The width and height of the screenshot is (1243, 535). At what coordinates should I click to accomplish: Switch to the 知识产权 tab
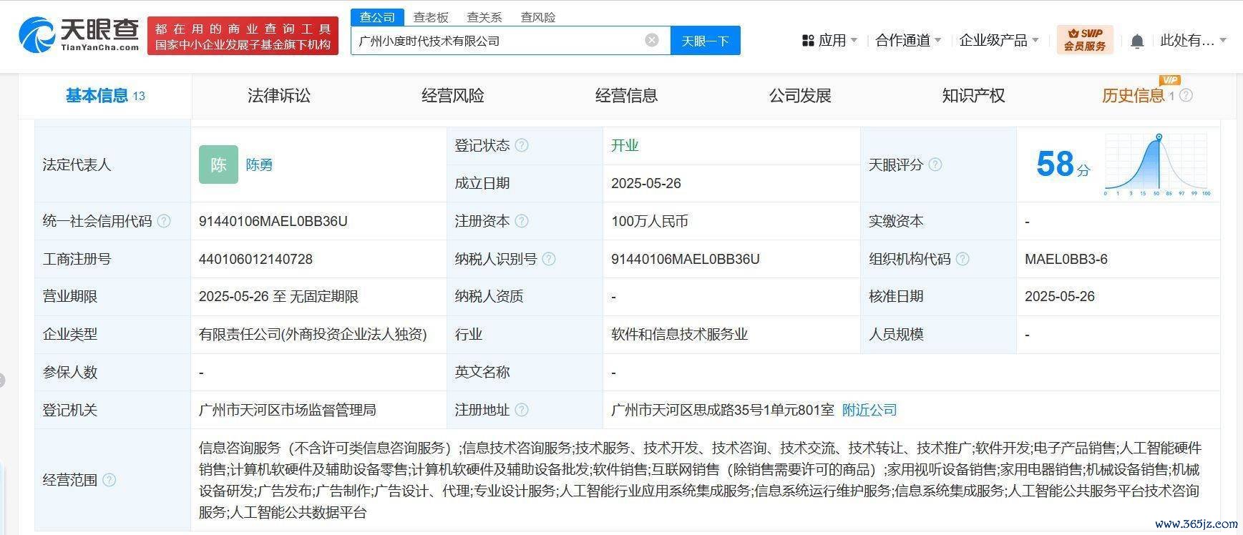(974, 96)
